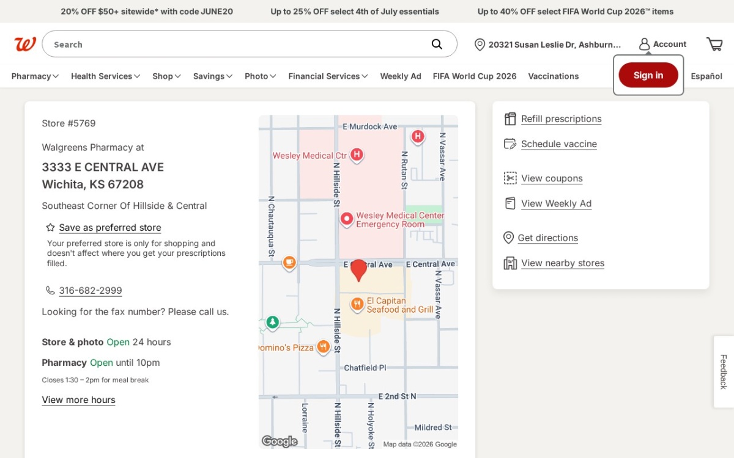The width and height of the screenshot is (734, 458).
Task: Expand the Pharmacy menu
Action: pos(35,76)
